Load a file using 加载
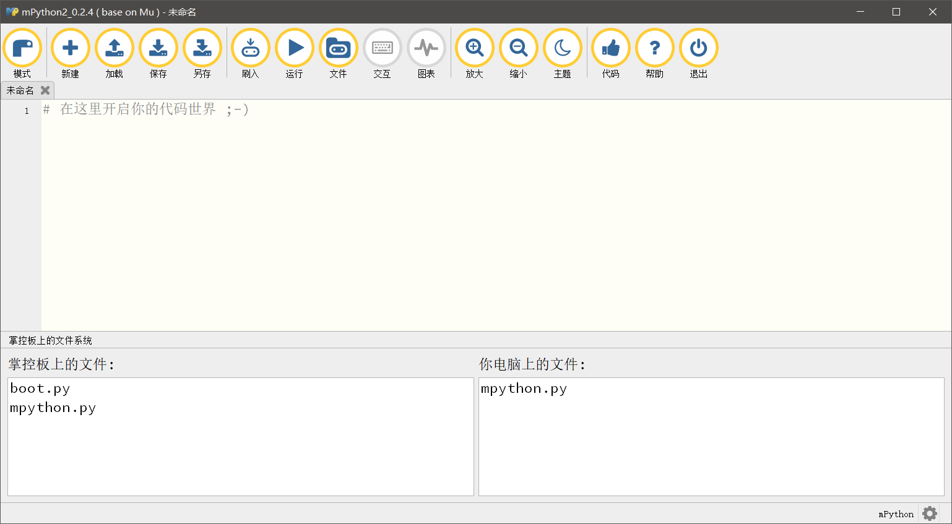 coord(115,53)
